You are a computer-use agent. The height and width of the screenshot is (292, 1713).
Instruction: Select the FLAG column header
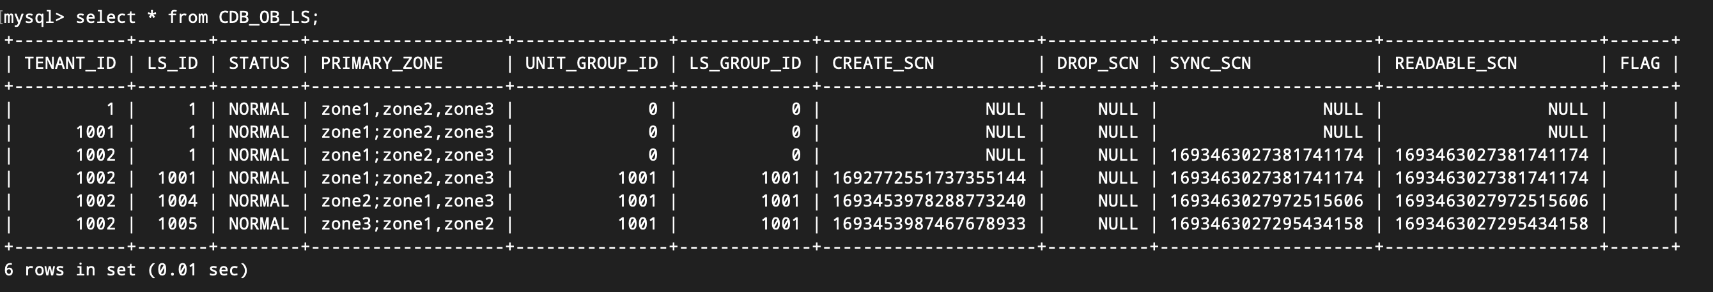click(x=1640, y=64)
